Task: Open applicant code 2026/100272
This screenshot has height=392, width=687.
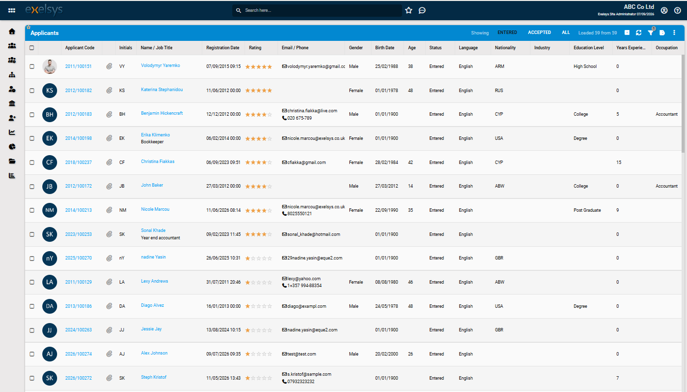Action: 78,378
